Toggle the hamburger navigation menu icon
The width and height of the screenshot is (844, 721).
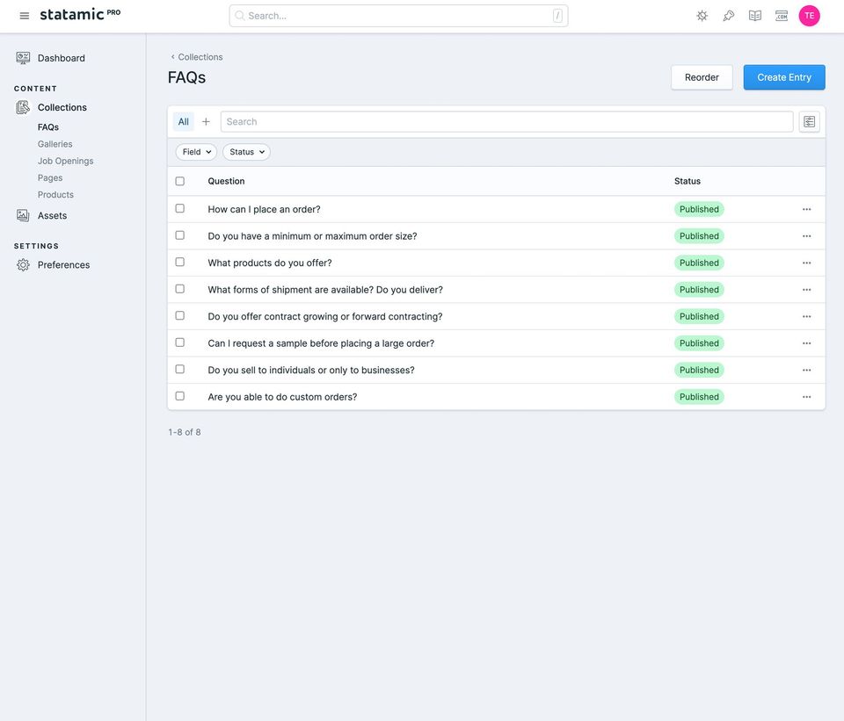pyautogui.click(x=25, y=16)
